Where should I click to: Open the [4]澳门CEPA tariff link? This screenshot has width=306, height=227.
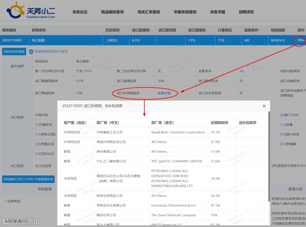(289, 115)
